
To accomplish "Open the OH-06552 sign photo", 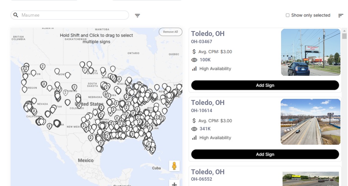I will tap(311, 179).
